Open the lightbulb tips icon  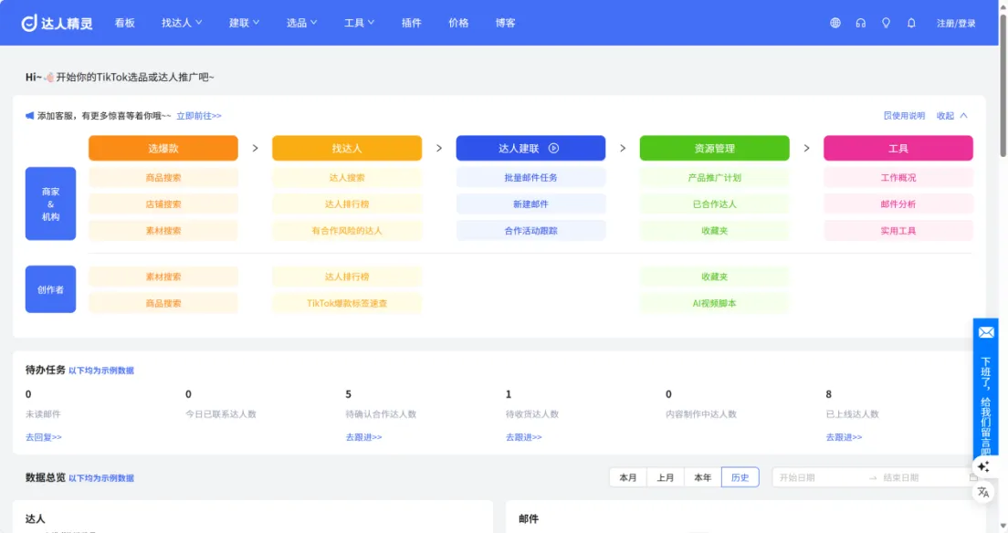coord(886,23)
